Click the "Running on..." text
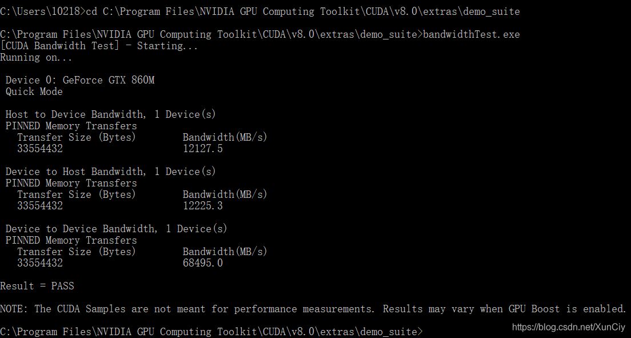 pyautogui.click(x=36, y=57)
